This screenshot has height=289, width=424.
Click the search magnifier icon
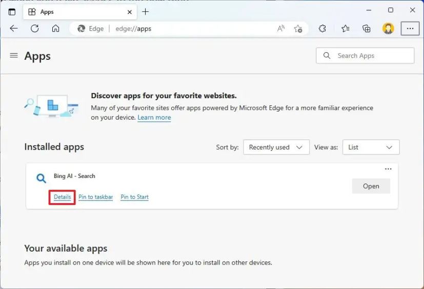(327, 56)
